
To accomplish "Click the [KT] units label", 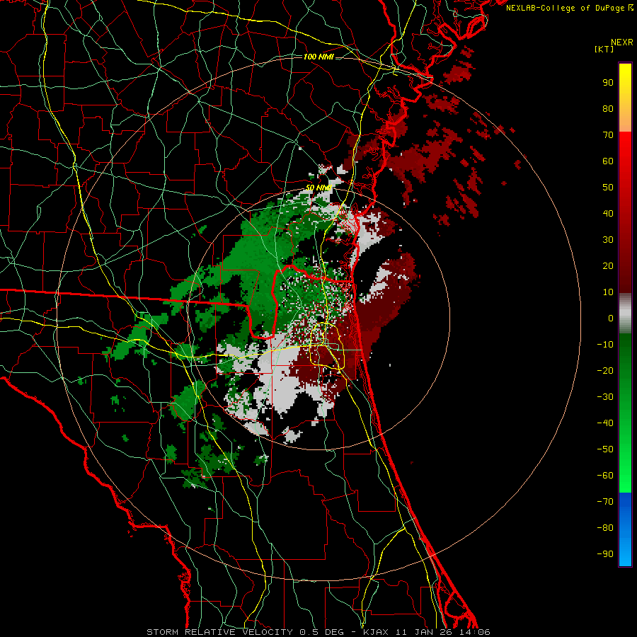I will [604, 49].
